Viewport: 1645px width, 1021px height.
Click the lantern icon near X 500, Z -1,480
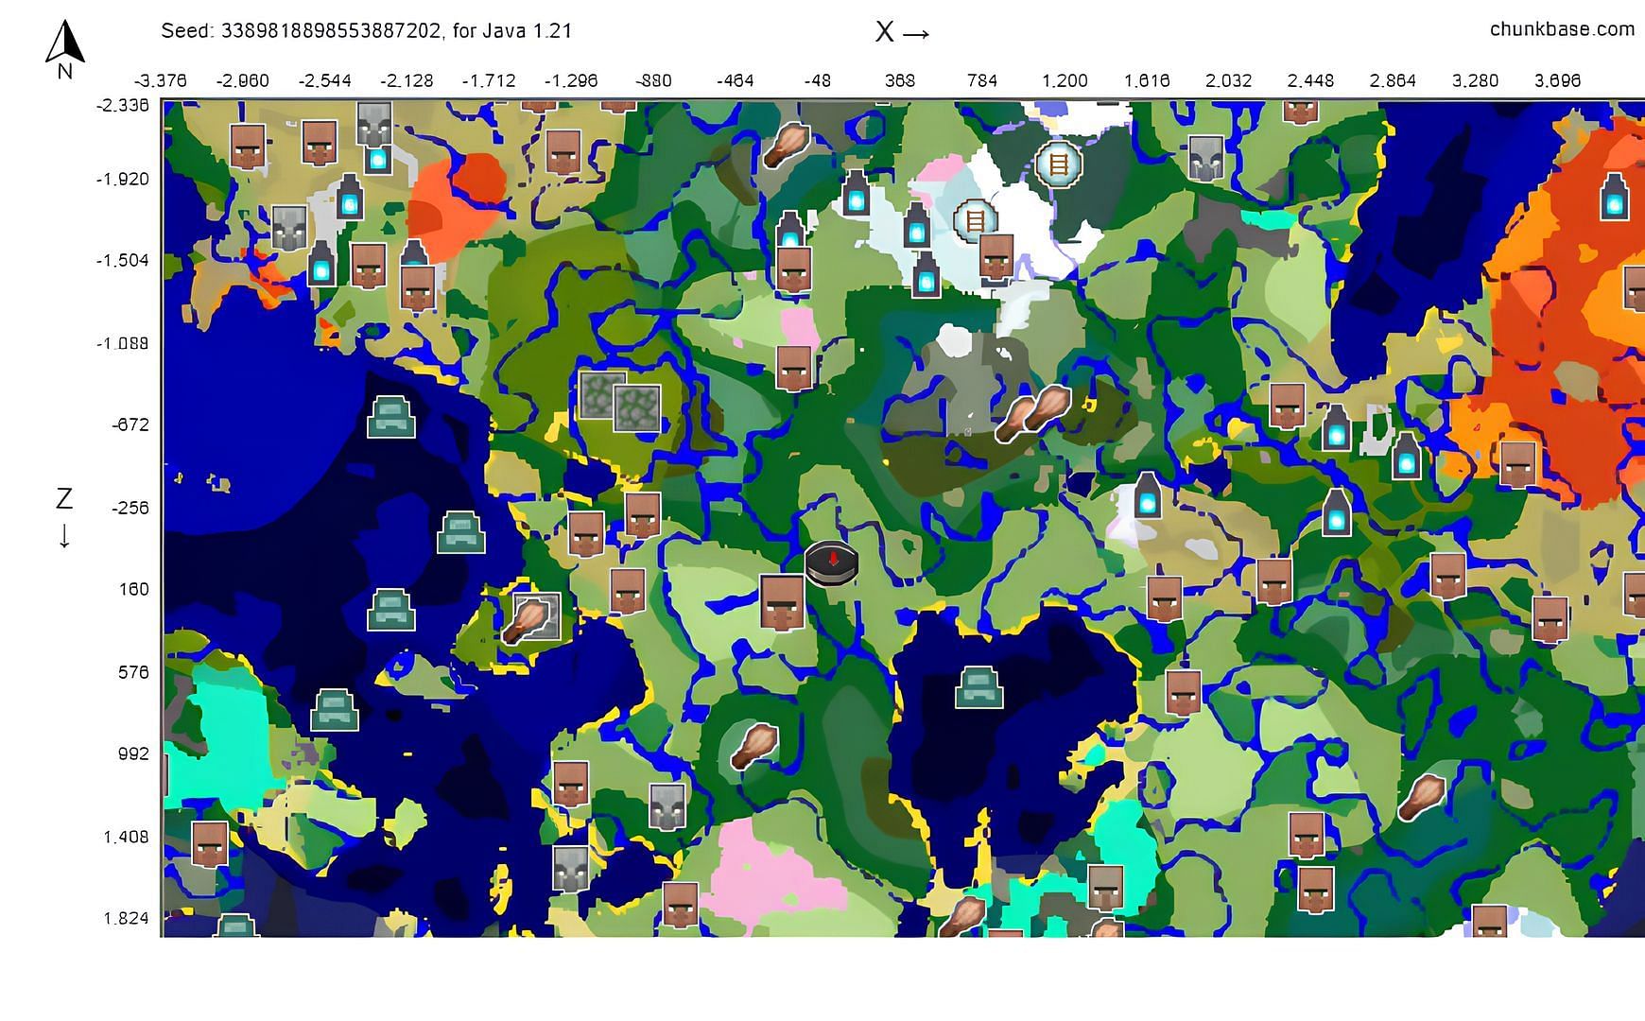[x=927, y=274]
